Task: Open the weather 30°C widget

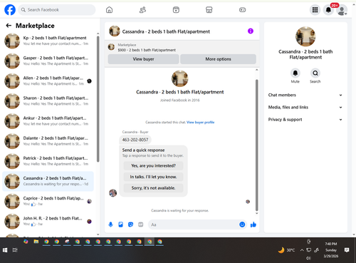Action: pyautogui.click(x=286, y=250)
